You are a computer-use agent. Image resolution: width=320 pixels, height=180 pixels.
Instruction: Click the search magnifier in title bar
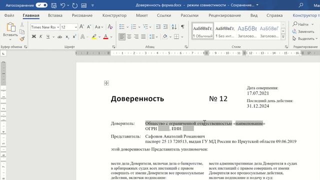coord(301,5)
